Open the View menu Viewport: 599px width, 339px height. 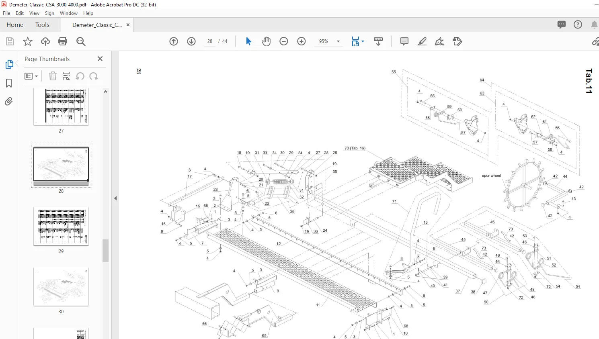click(x=35, y=13)
